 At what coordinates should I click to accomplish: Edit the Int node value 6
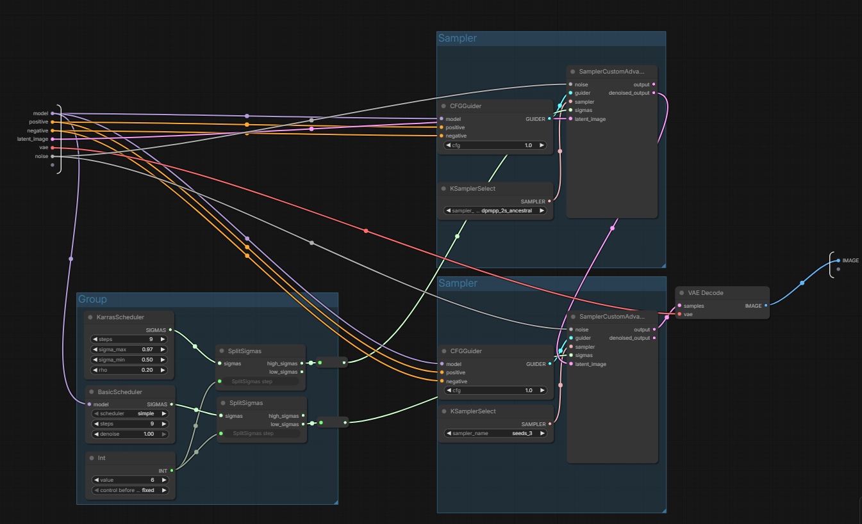click(x=152, y=480)
